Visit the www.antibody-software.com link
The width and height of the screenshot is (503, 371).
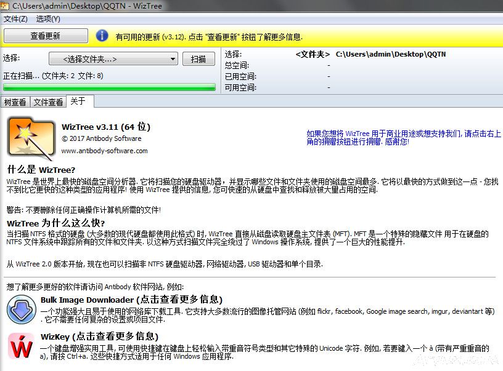(x=104, y=151)
